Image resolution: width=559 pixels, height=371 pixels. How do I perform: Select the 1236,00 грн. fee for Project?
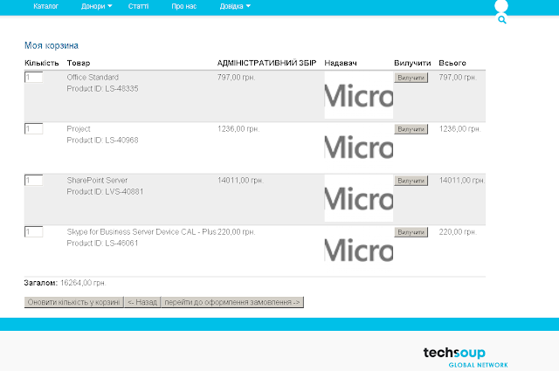coord(238,128)
